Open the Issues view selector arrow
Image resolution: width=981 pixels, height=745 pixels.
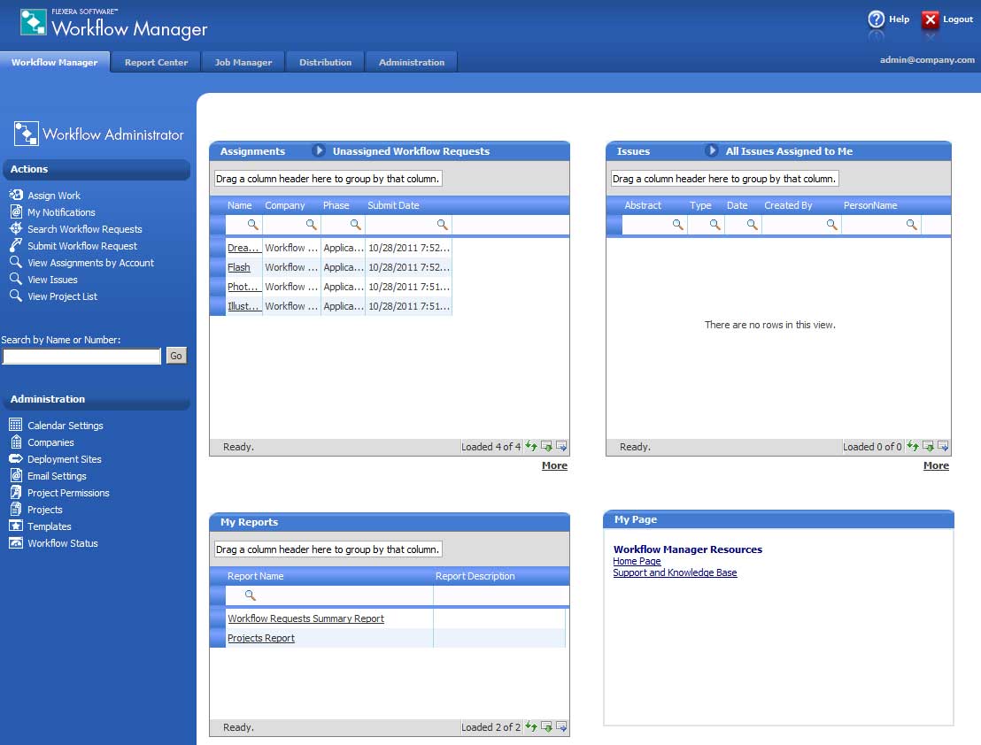coord(711,150)
